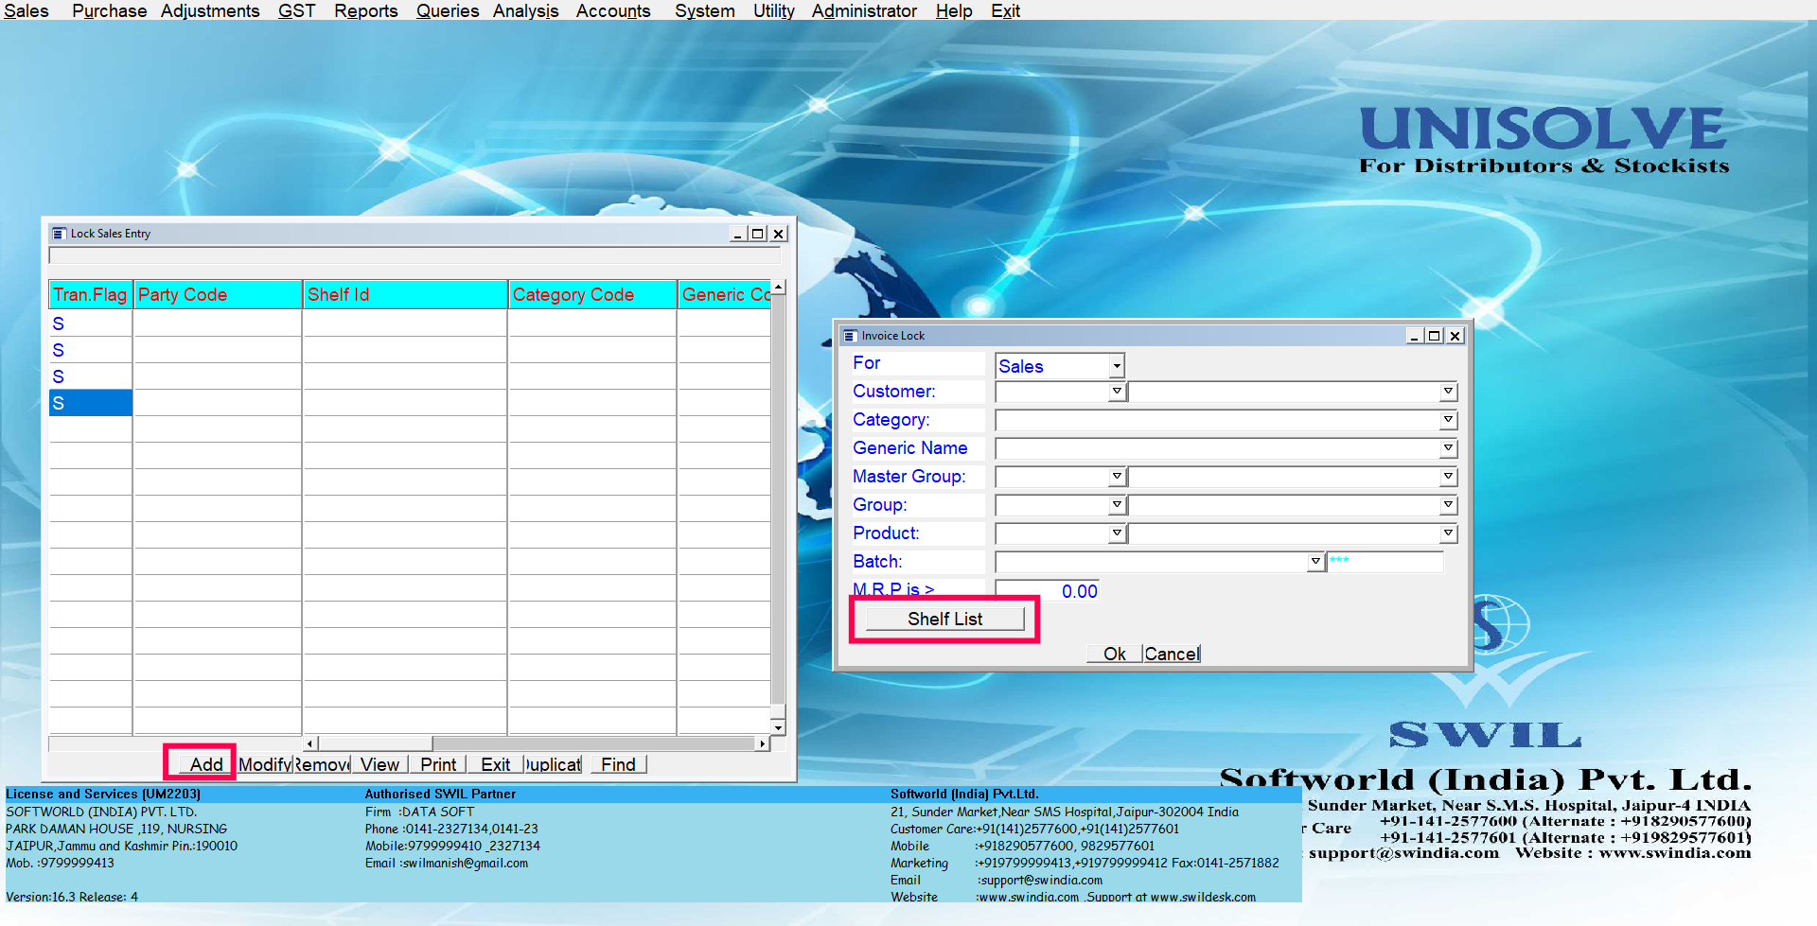Click the View button in Lock Sales Entry
The width and height of the screenshot is (1817, 926).
click(379, 764)
